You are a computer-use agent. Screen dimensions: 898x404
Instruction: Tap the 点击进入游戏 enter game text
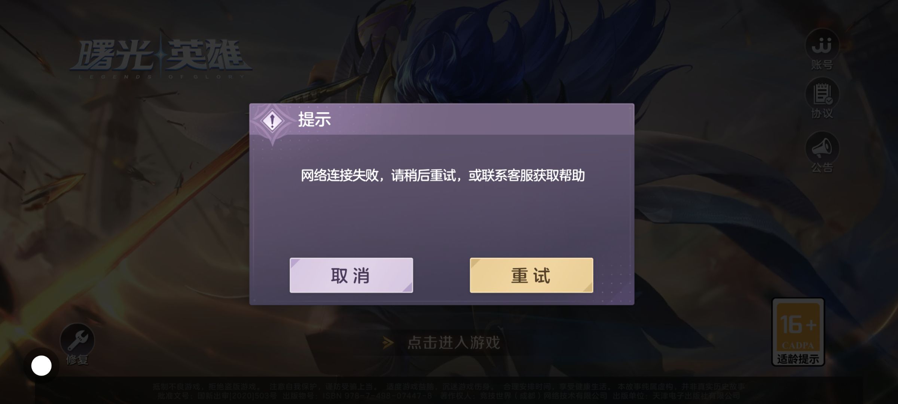pyautogui.click(x=453, y=342)
